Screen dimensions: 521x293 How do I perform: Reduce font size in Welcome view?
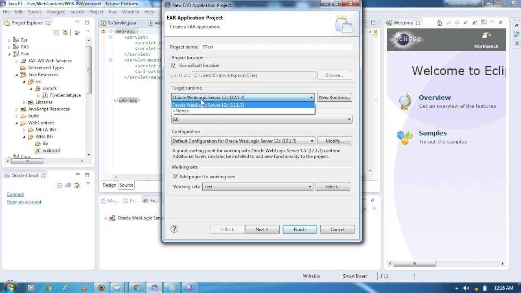click(x=466, y=23)
